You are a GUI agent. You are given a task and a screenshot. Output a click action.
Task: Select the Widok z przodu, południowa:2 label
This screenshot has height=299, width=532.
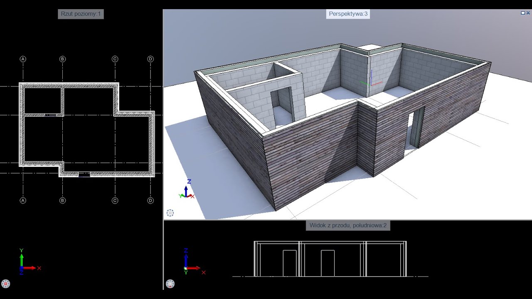348,225
